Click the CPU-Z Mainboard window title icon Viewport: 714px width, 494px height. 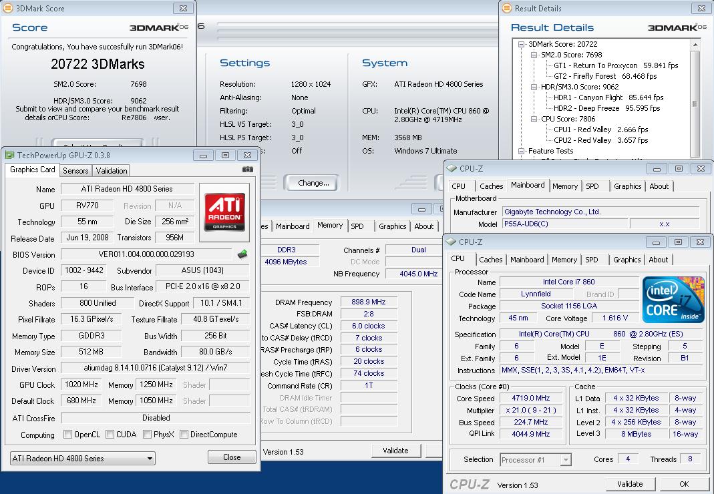click(x=452, y=168)
